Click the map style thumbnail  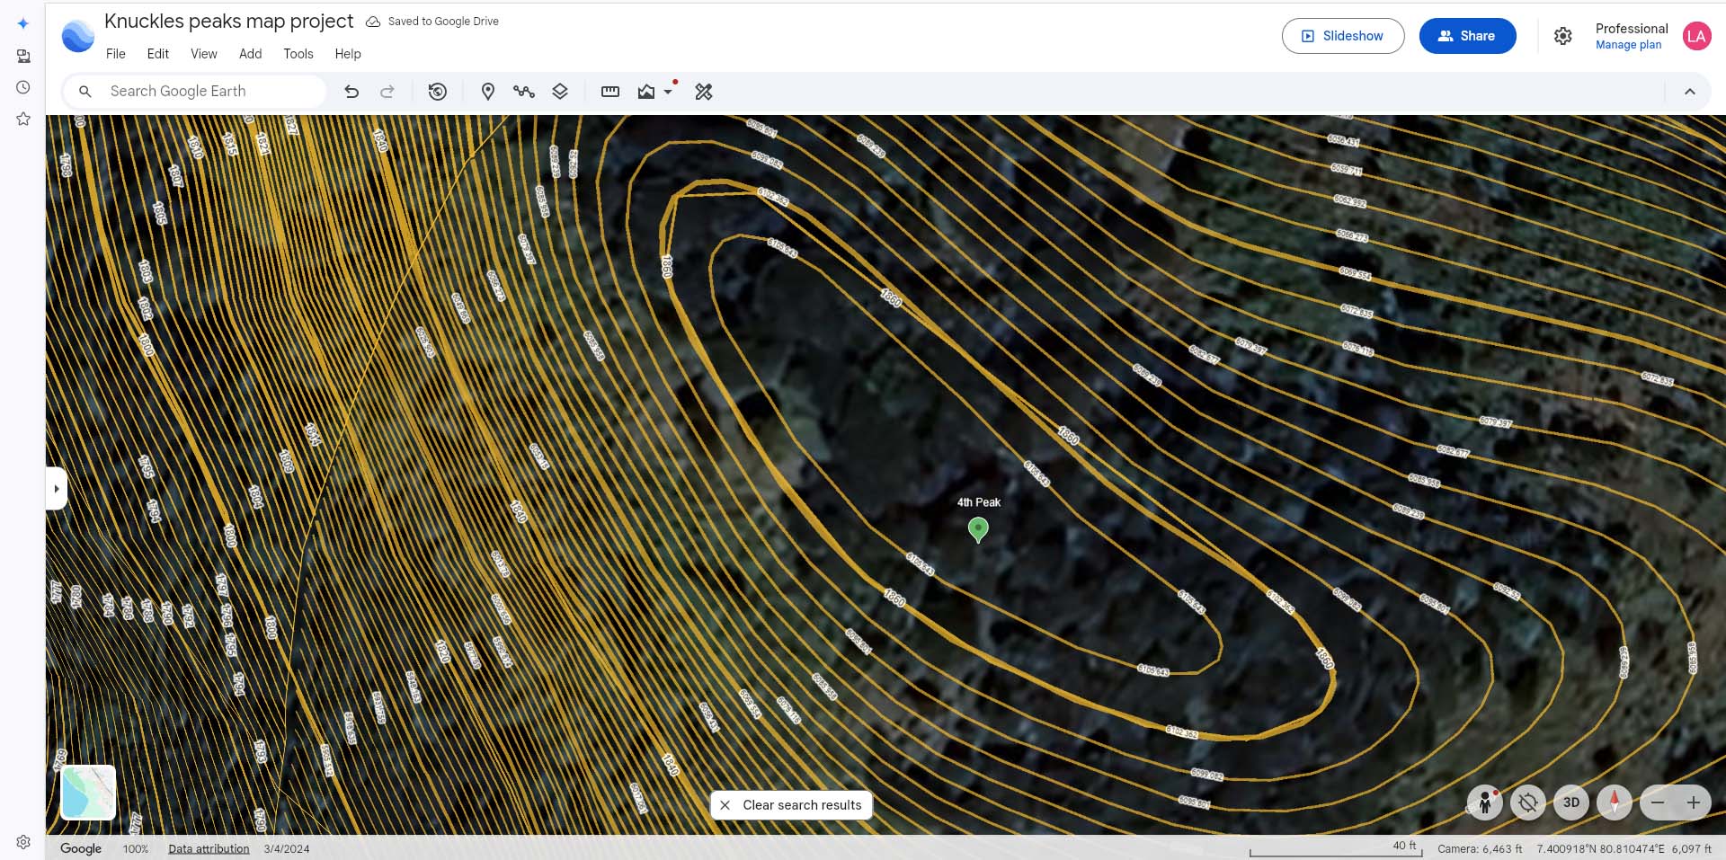88,792
